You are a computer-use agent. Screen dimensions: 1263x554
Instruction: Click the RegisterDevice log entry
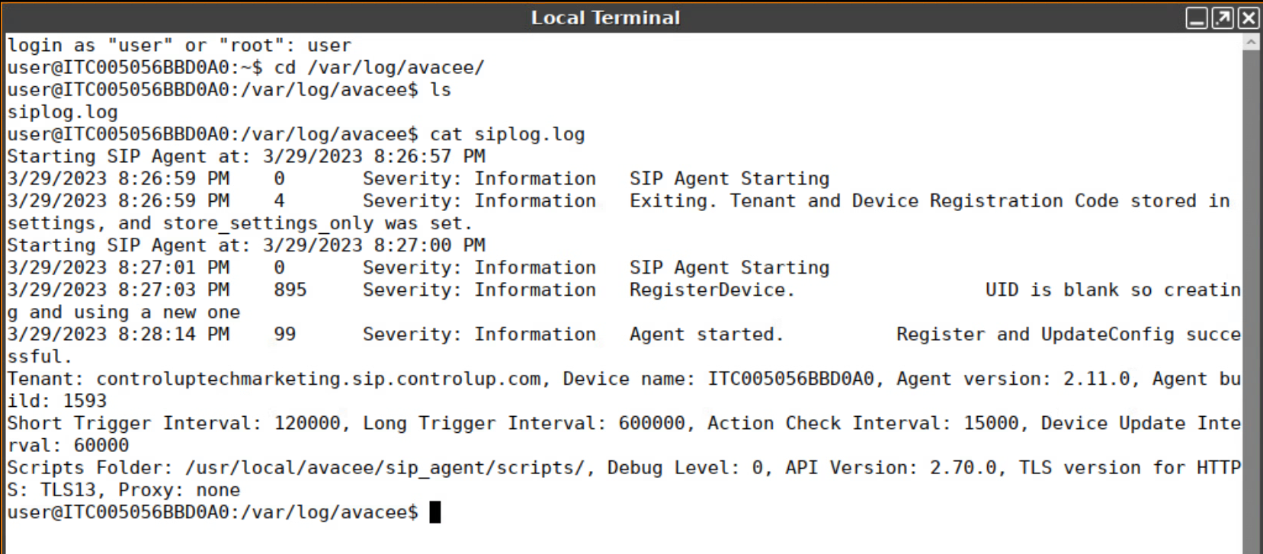coord(709,290)
